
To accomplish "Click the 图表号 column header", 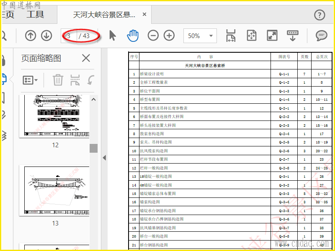I will 284,57.
